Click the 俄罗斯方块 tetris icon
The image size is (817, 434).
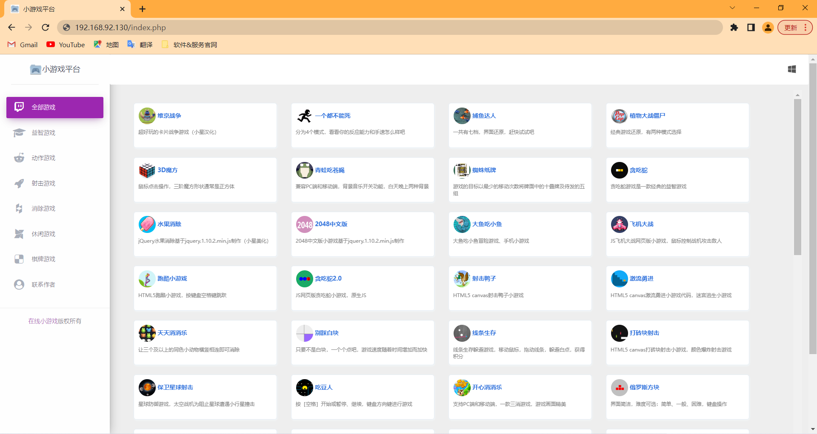click(619, 388)
